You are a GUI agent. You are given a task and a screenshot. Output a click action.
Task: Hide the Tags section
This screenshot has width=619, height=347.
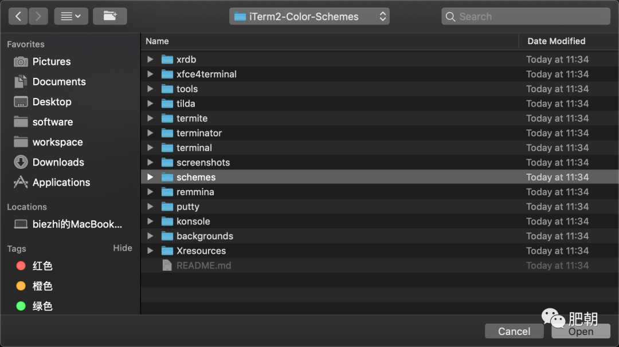(123, 248)
